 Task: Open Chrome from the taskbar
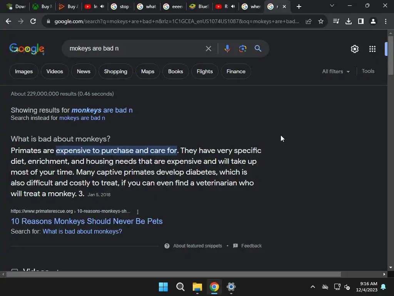(214, 287)
